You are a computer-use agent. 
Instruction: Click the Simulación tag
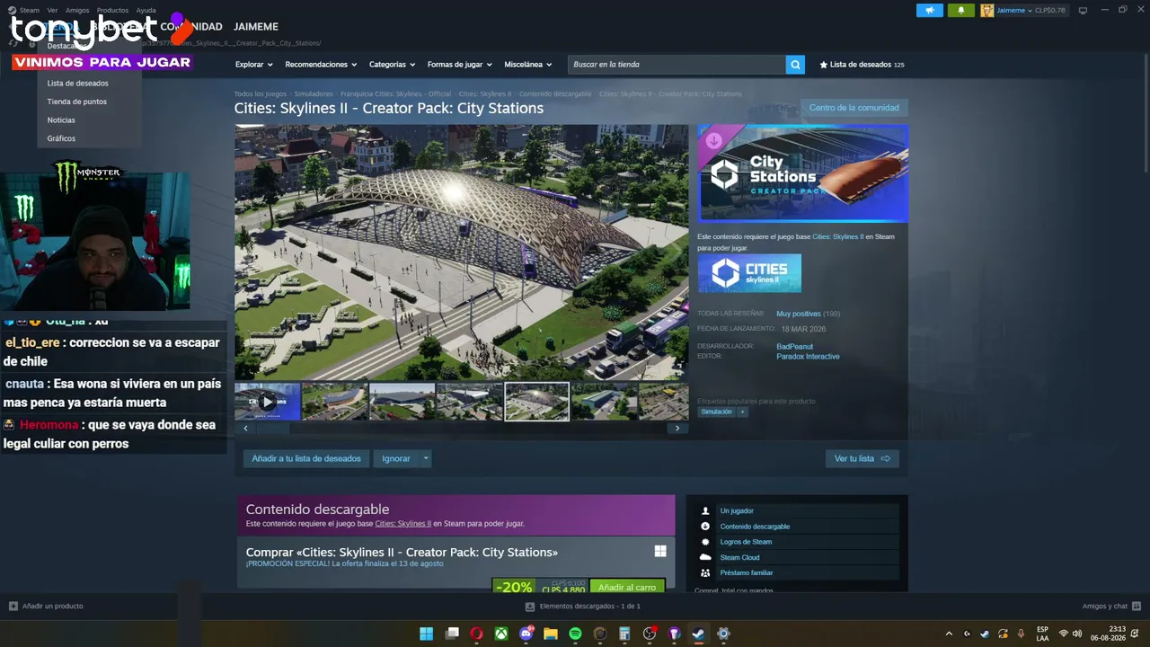(717, 412)
